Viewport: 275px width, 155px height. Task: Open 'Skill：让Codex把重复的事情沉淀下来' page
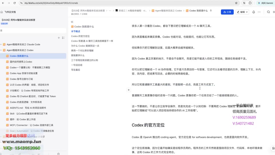click(29, 114)
